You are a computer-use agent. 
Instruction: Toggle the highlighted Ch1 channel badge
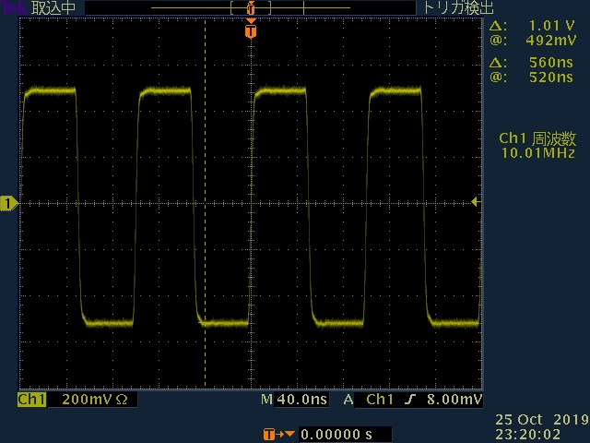(31, 401)
